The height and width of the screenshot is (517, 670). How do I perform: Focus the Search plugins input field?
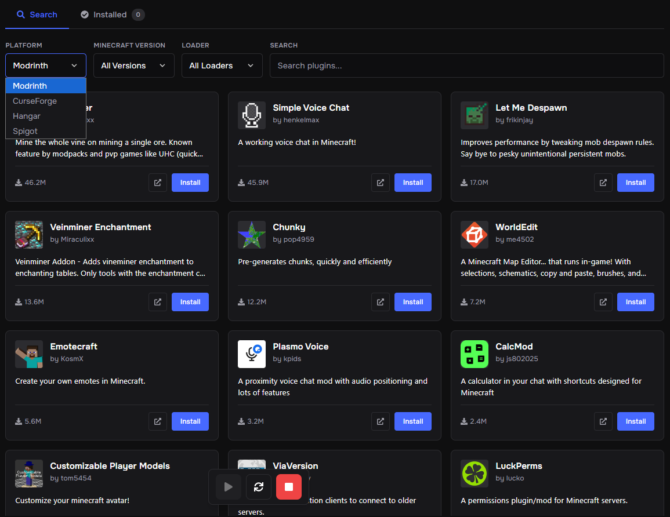click(466, 65)
